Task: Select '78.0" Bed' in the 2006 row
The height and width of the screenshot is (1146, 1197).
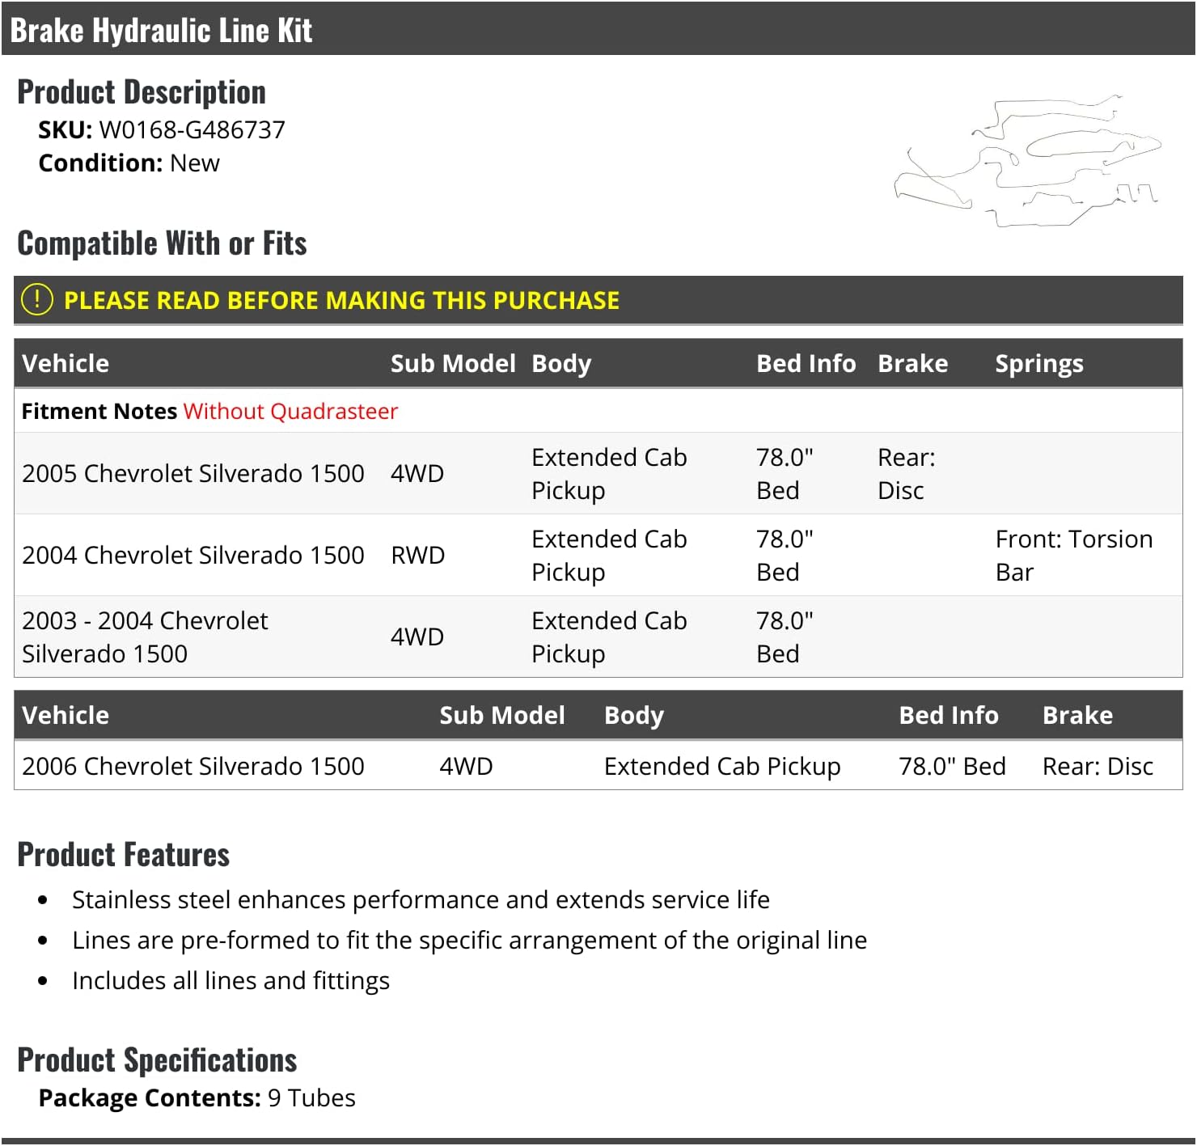Action: (952, 767)
